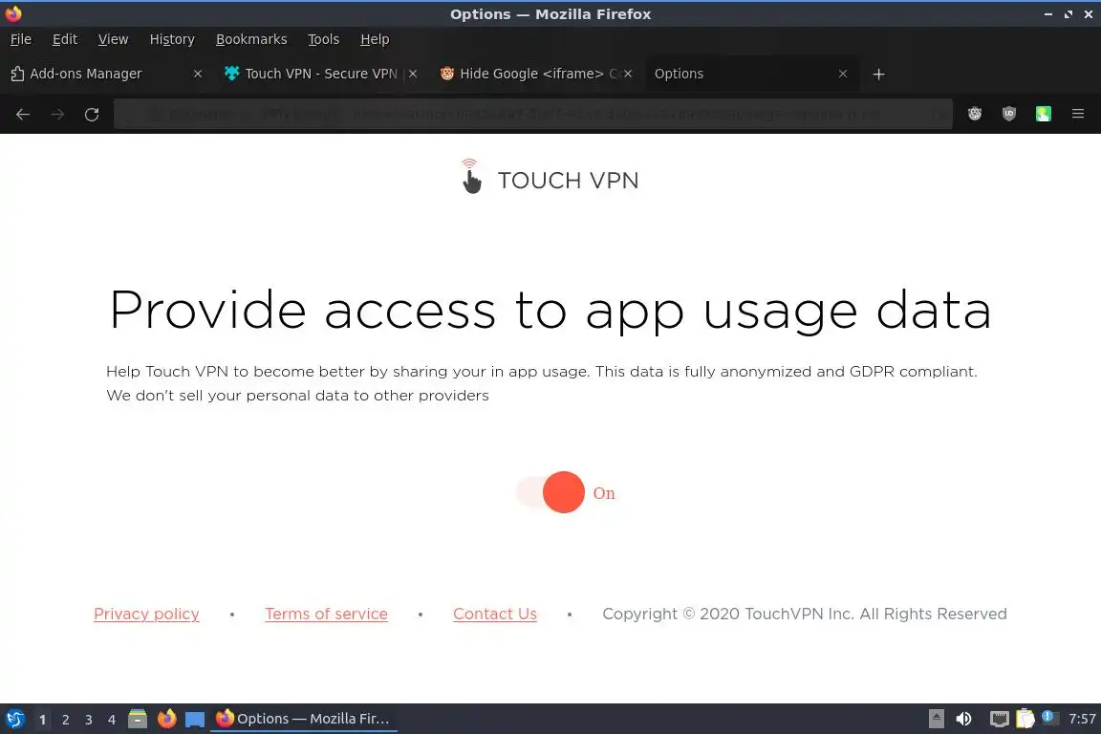
Task: Switch to workspace 1
Action: pos(42,720)
